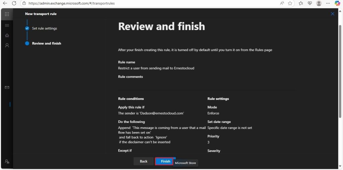
Task: Open the app launcher waffle icon
Action: [x=7, y=14]
